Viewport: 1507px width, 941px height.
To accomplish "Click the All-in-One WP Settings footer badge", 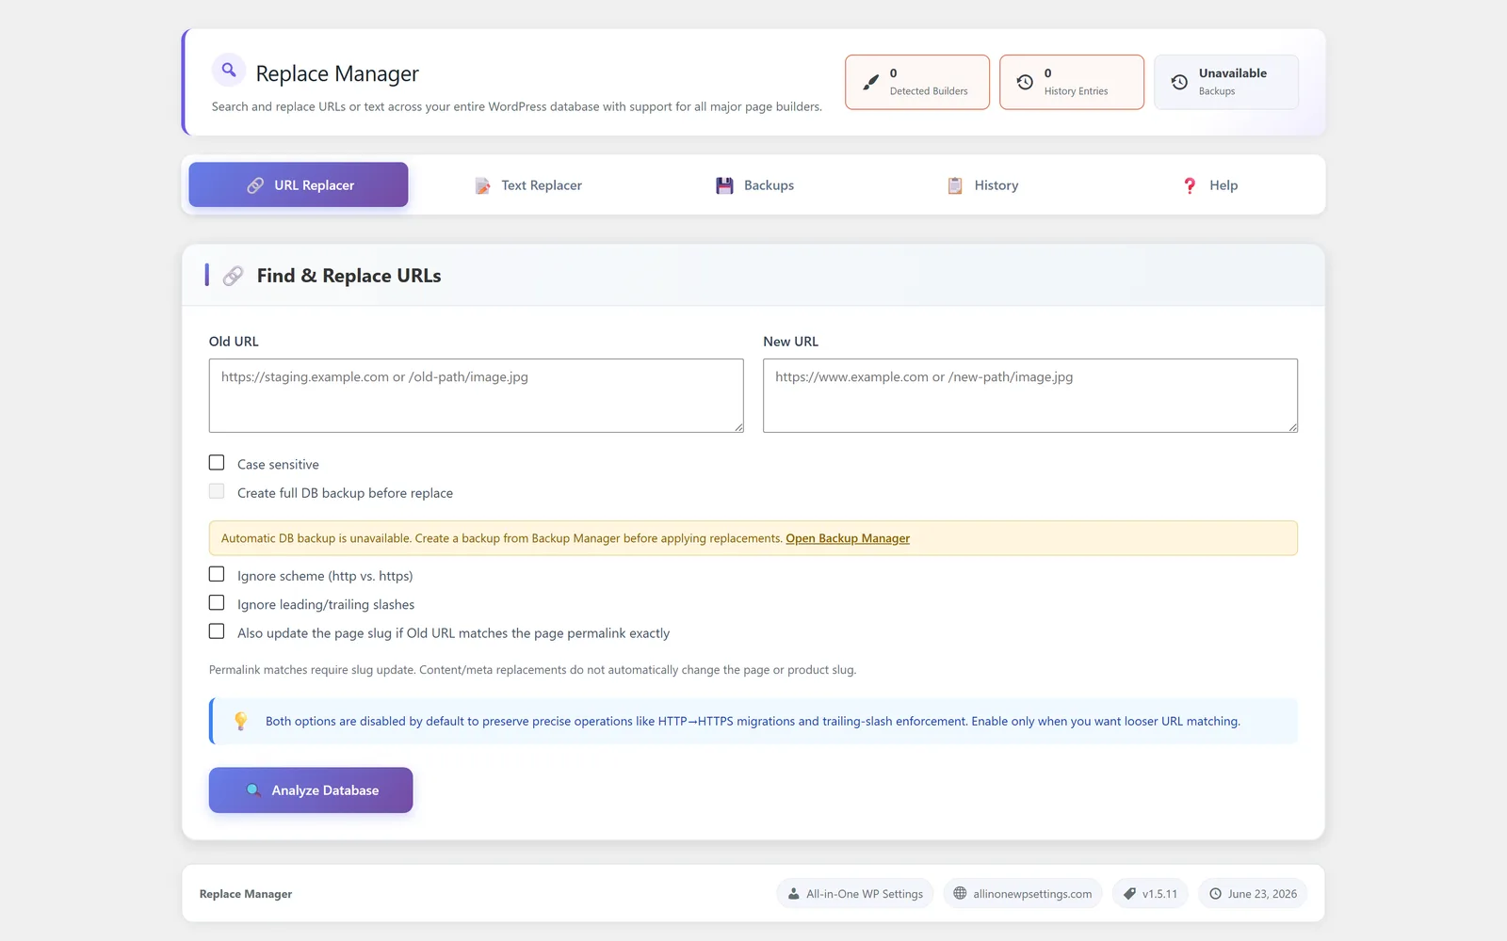I will [x=855, y=894].
